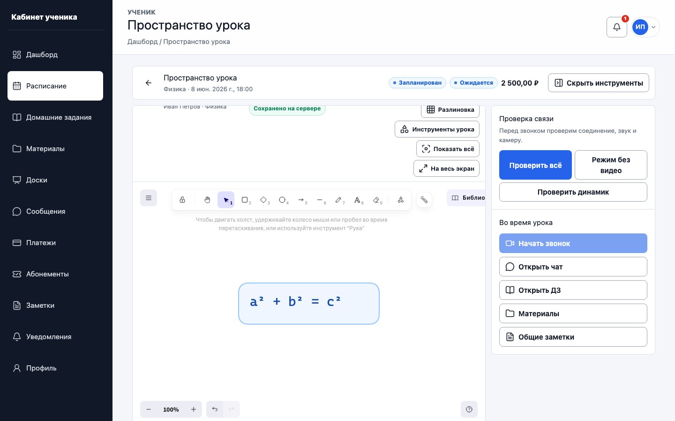Click Открыть чат button

click(x=573, y=267)
